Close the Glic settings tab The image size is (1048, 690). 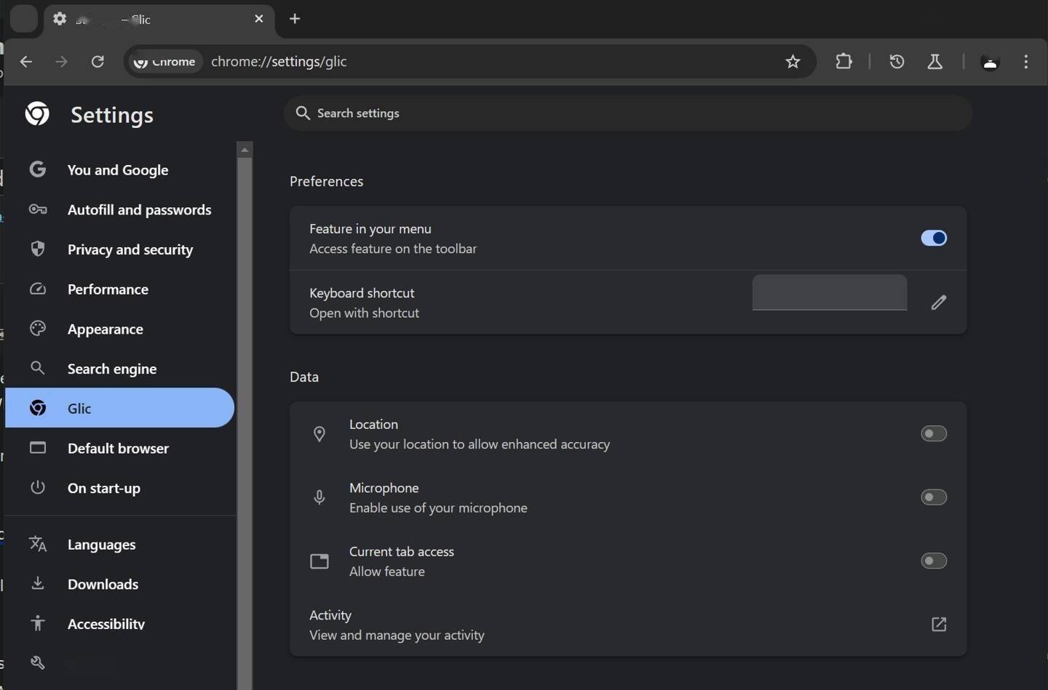click(259, 19)
